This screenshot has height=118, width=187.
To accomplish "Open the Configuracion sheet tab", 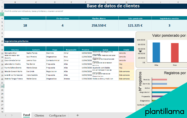I will [57, 116].
